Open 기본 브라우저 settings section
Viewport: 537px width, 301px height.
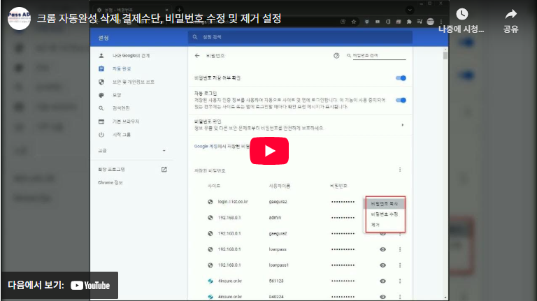coord(126,122)
